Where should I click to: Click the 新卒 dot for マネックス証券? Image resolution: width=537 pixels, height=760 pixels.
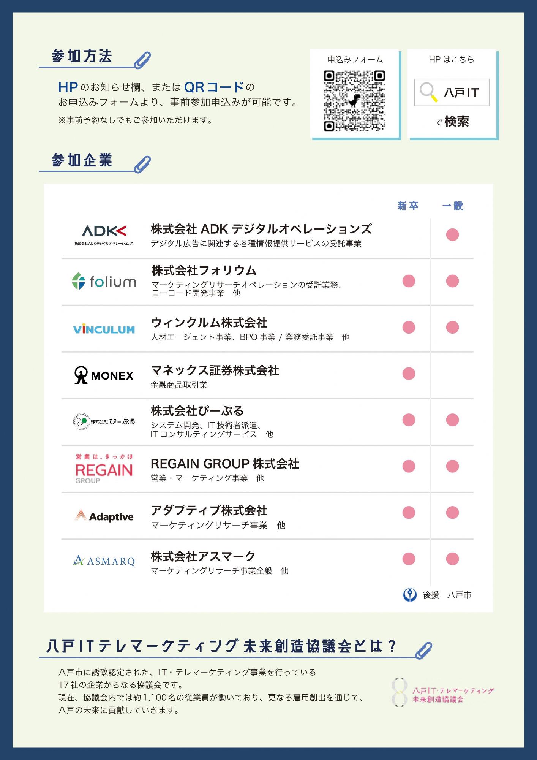(409, 374)
